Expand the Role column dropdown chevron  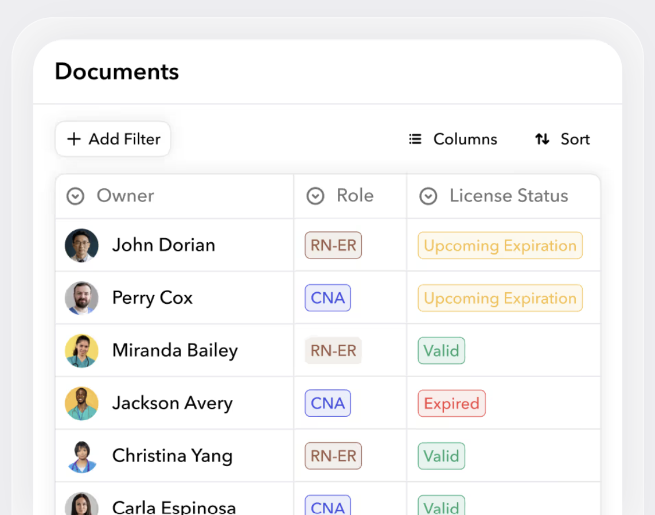coord(315,196)
